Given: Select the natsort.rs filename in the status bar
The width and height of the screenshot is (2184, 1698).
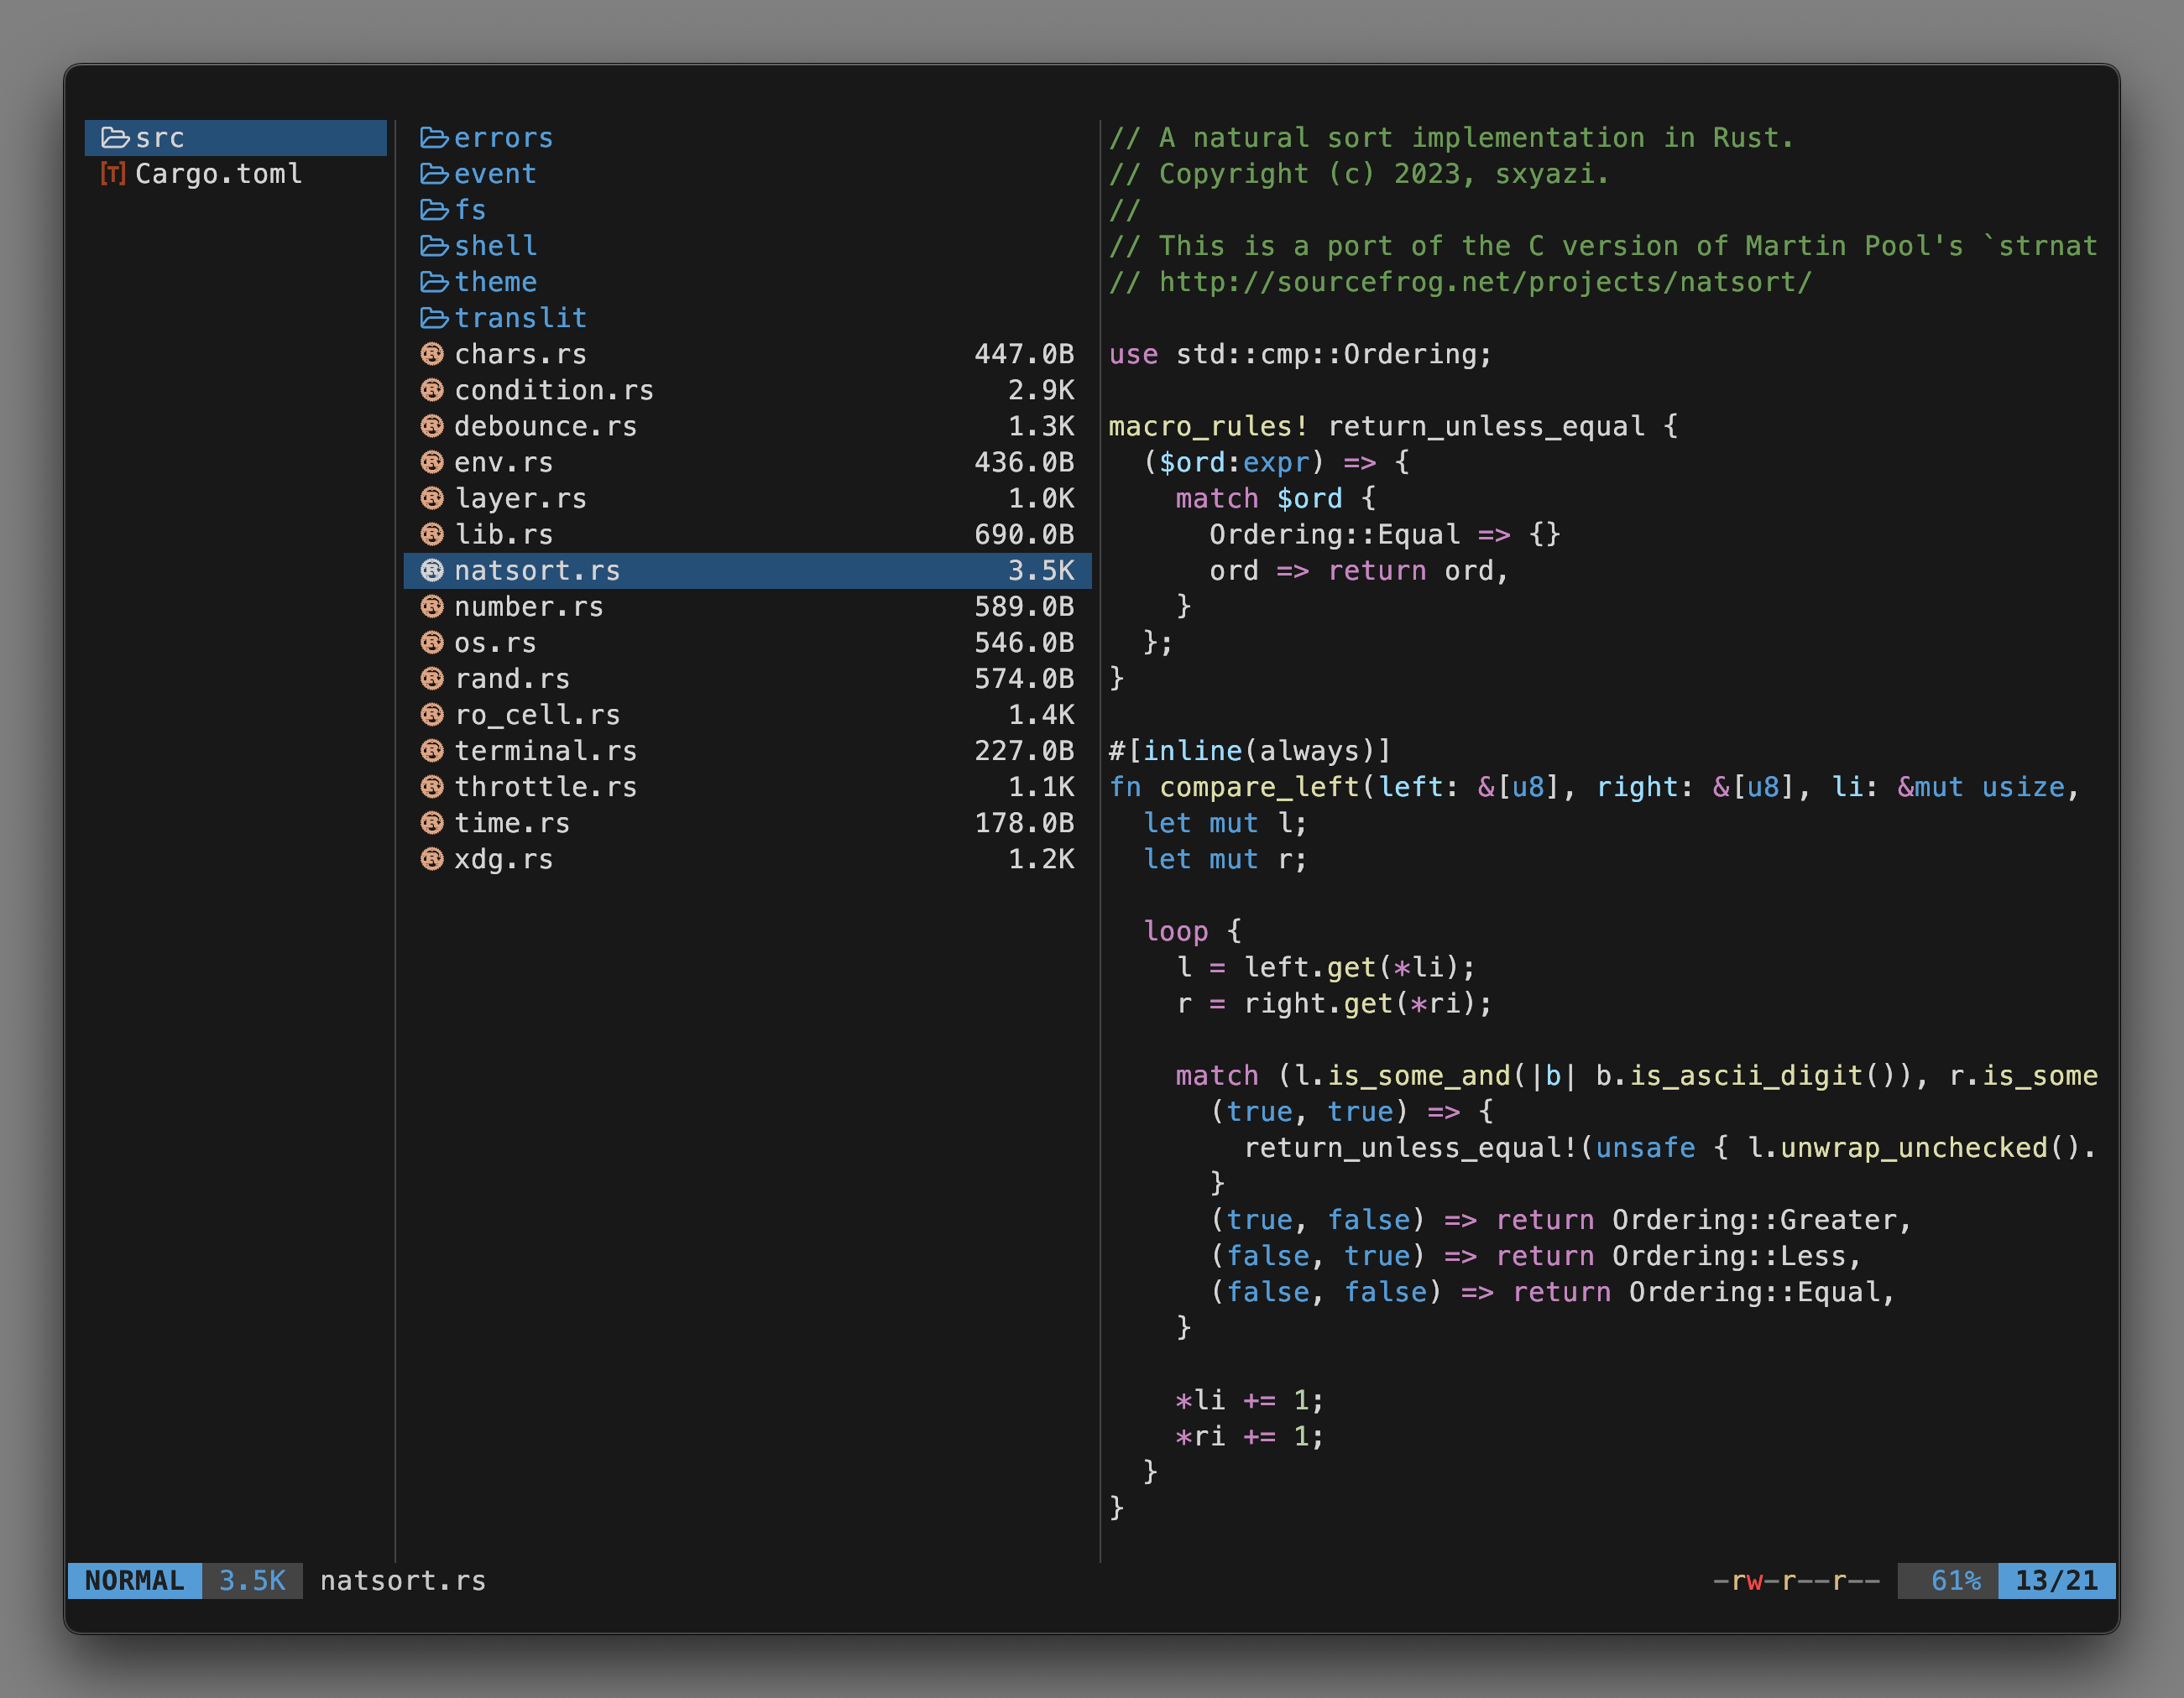Looking at the screenshot, I should click(x=402, y=1580).
